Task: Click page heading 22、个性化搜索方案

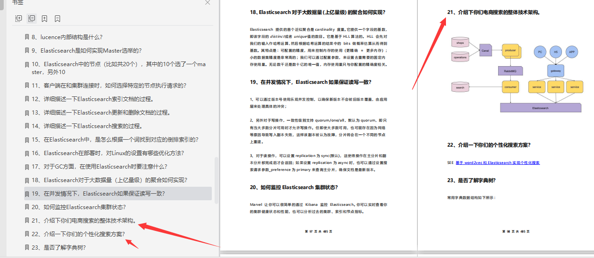Action: tap(489, 145)
